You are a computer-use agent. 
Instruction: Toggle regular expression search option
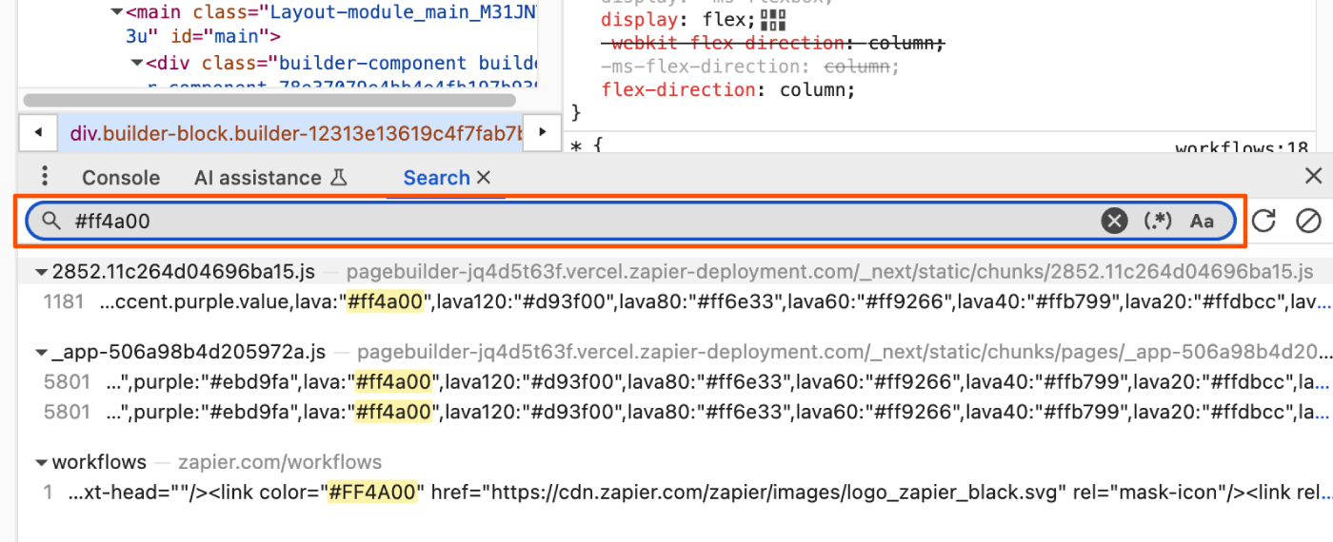click(1157, 222)
